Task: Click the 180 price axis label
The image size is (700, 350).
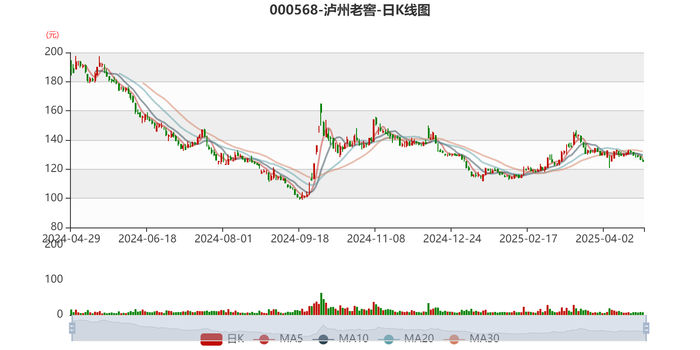Action: pyautogui.click(x=54, y=81)
